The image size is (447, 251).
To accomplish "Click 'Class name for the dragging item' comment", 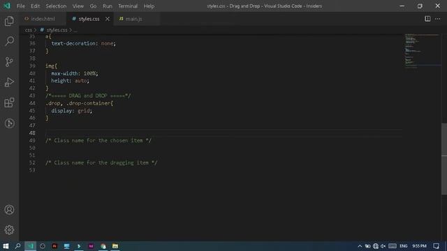I will 101,162.
